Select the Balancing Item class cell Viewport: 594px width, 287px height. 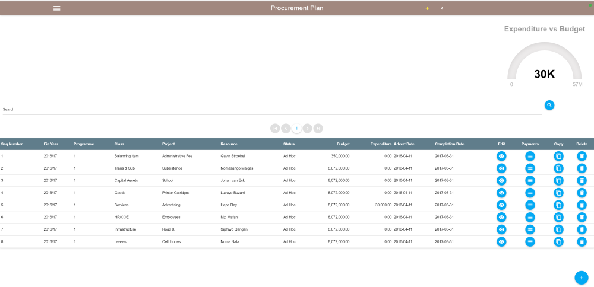point(125,156)
